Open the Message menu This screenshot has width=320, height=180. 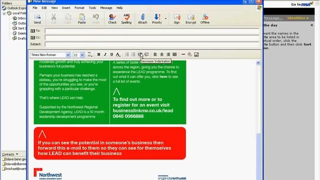106,8
